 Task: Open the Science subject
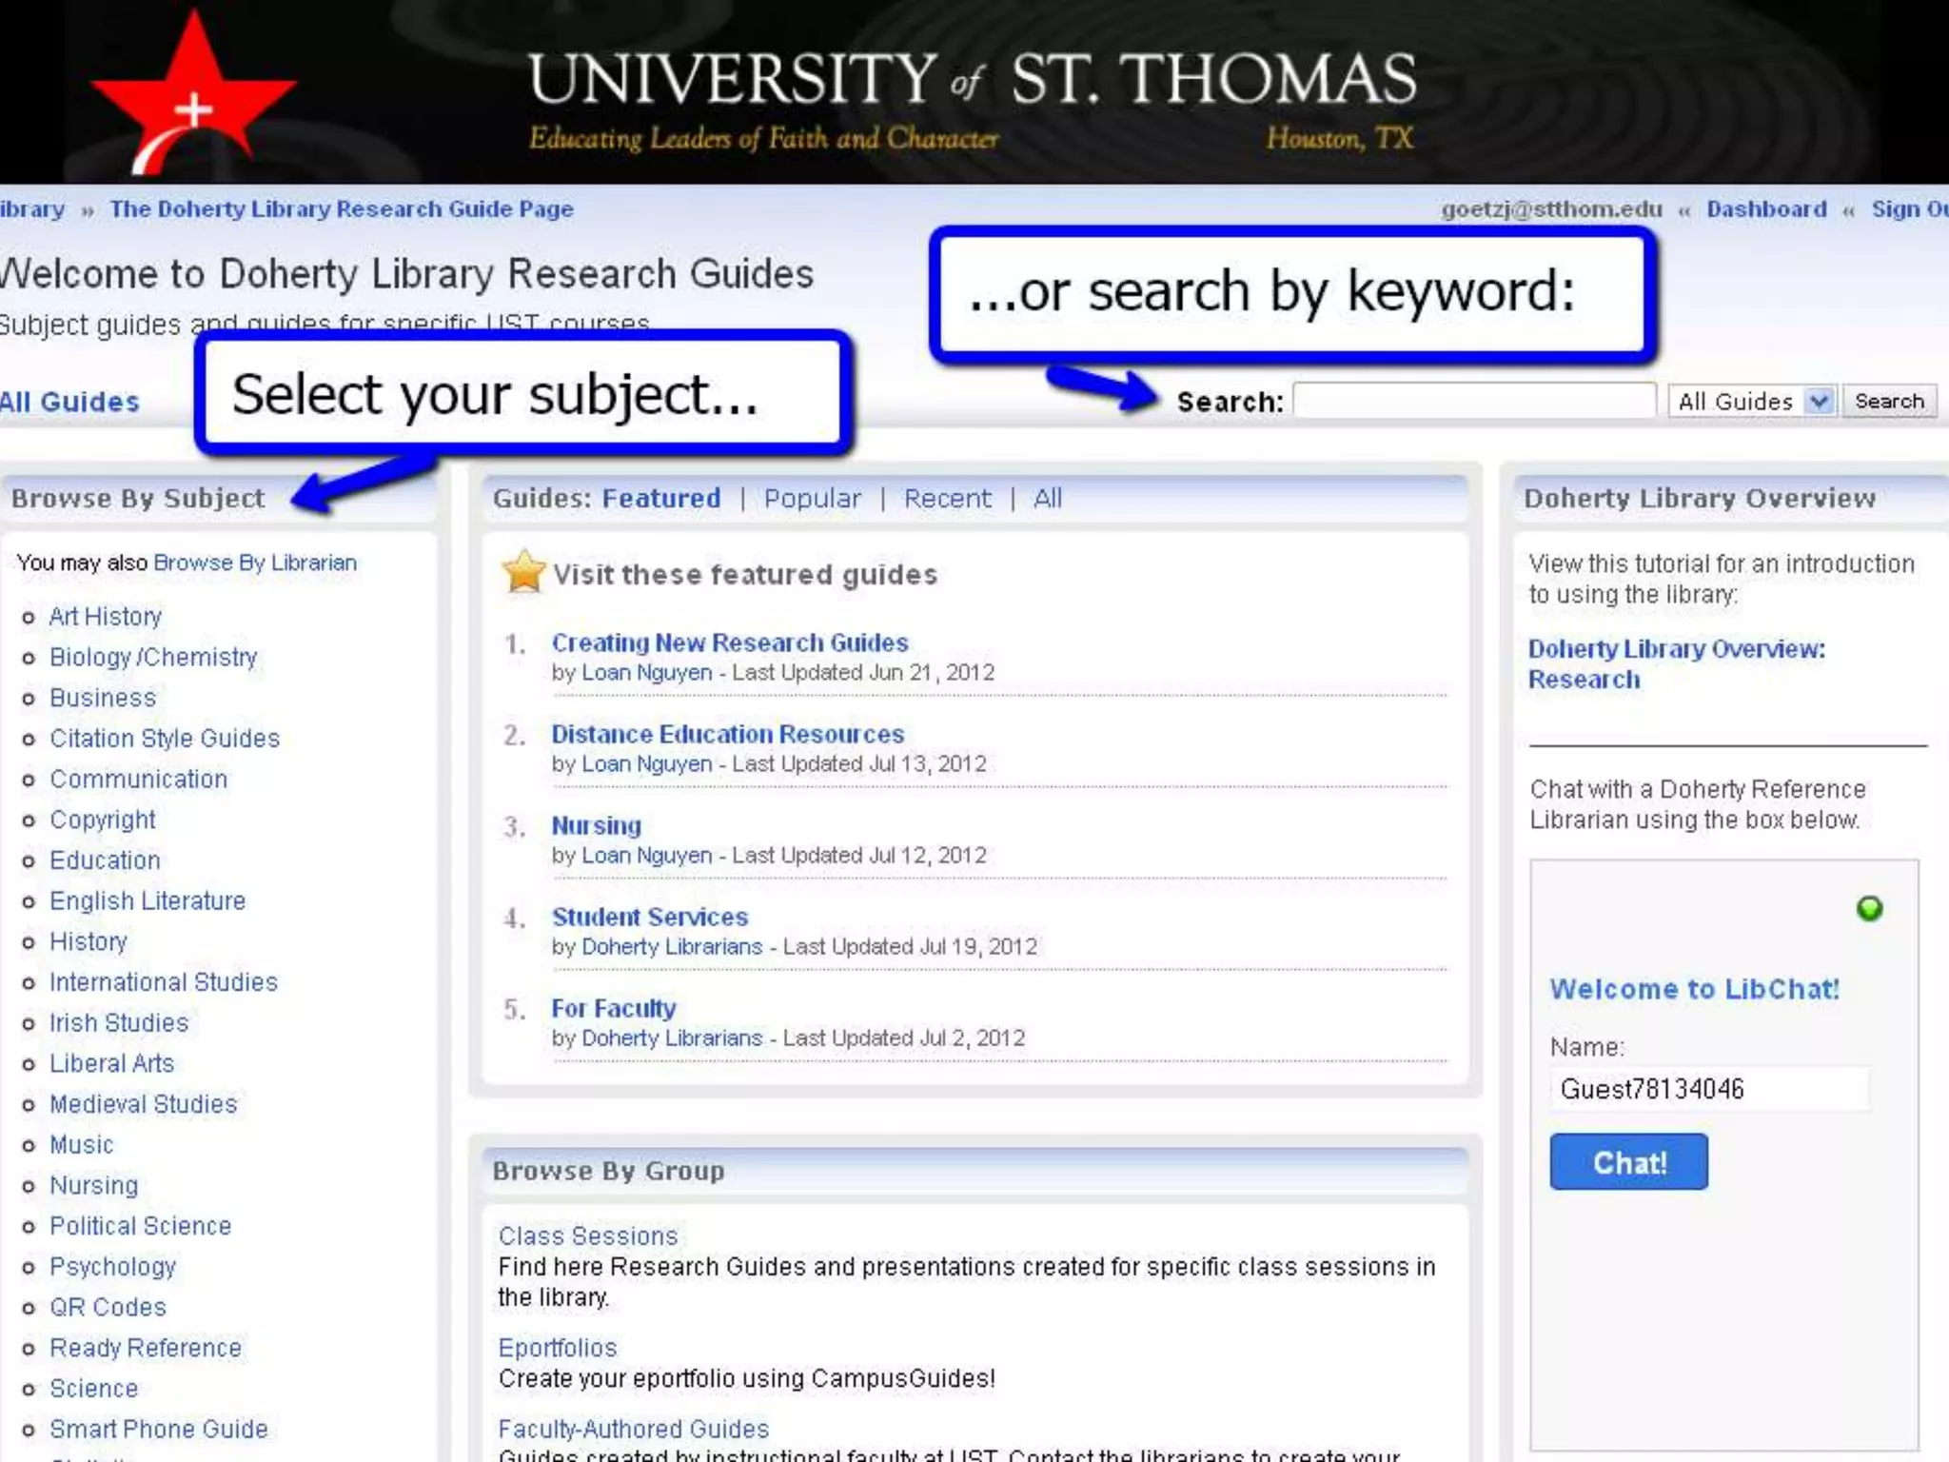94,1389
